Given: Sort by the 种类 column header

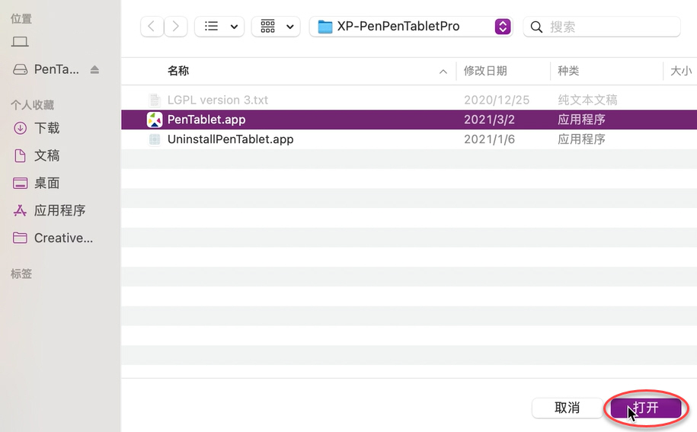Looking at the screenshot, I should coord(568,71).
